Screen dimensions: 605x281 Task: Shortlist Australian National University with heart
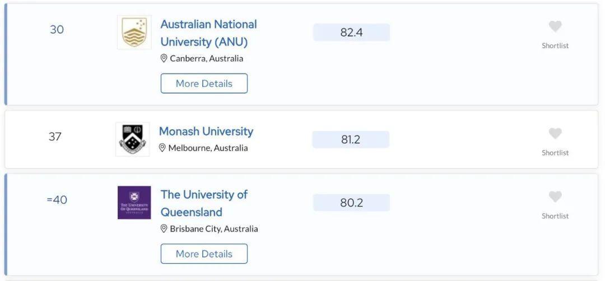pos(555,27)
